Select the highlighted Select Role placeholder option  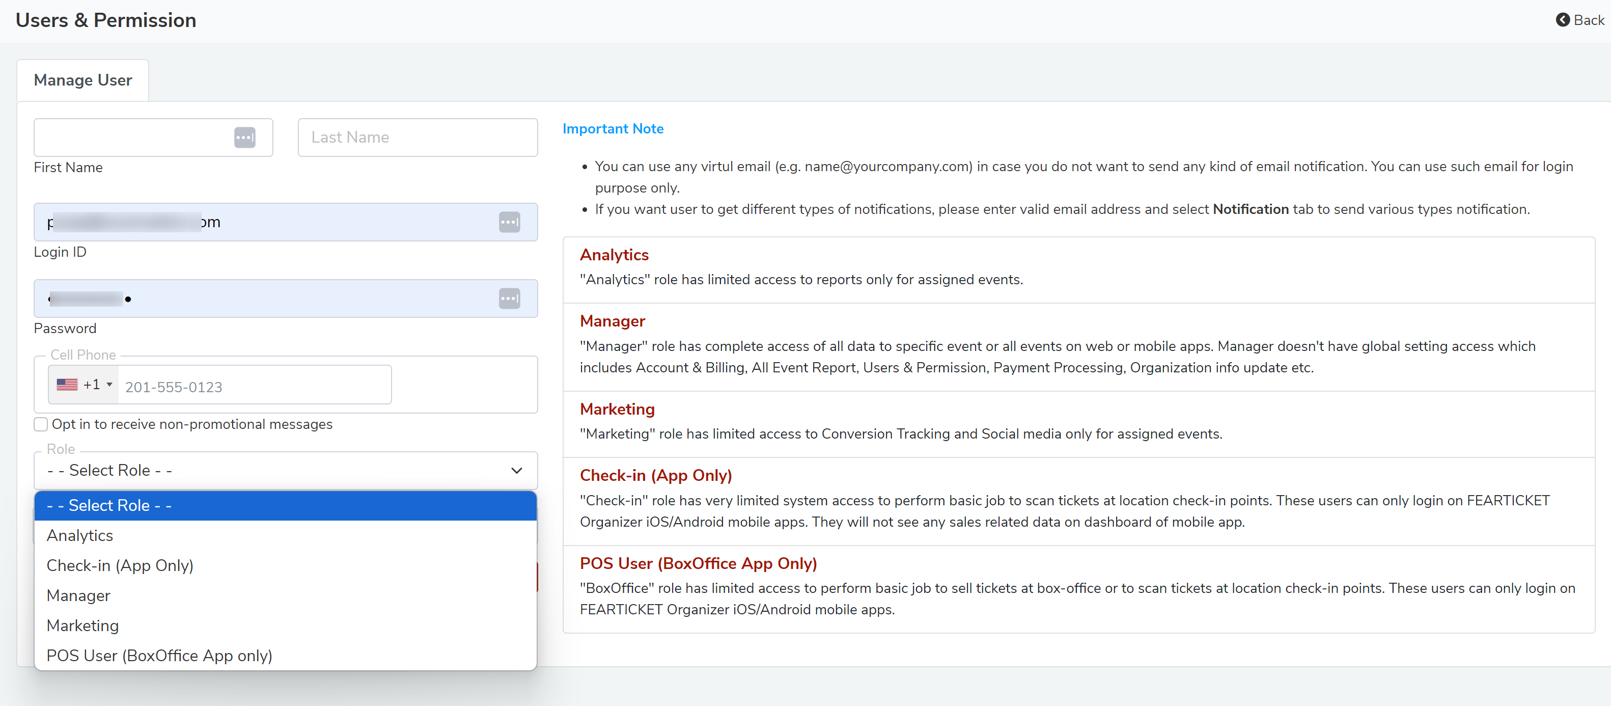[109, 506]
